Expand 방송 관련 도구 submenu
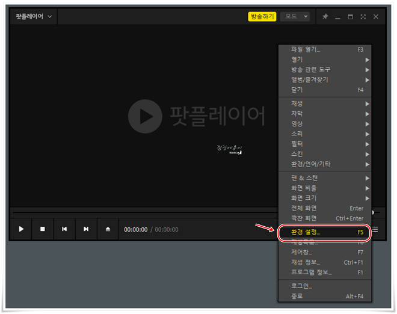 click(325, 70)
